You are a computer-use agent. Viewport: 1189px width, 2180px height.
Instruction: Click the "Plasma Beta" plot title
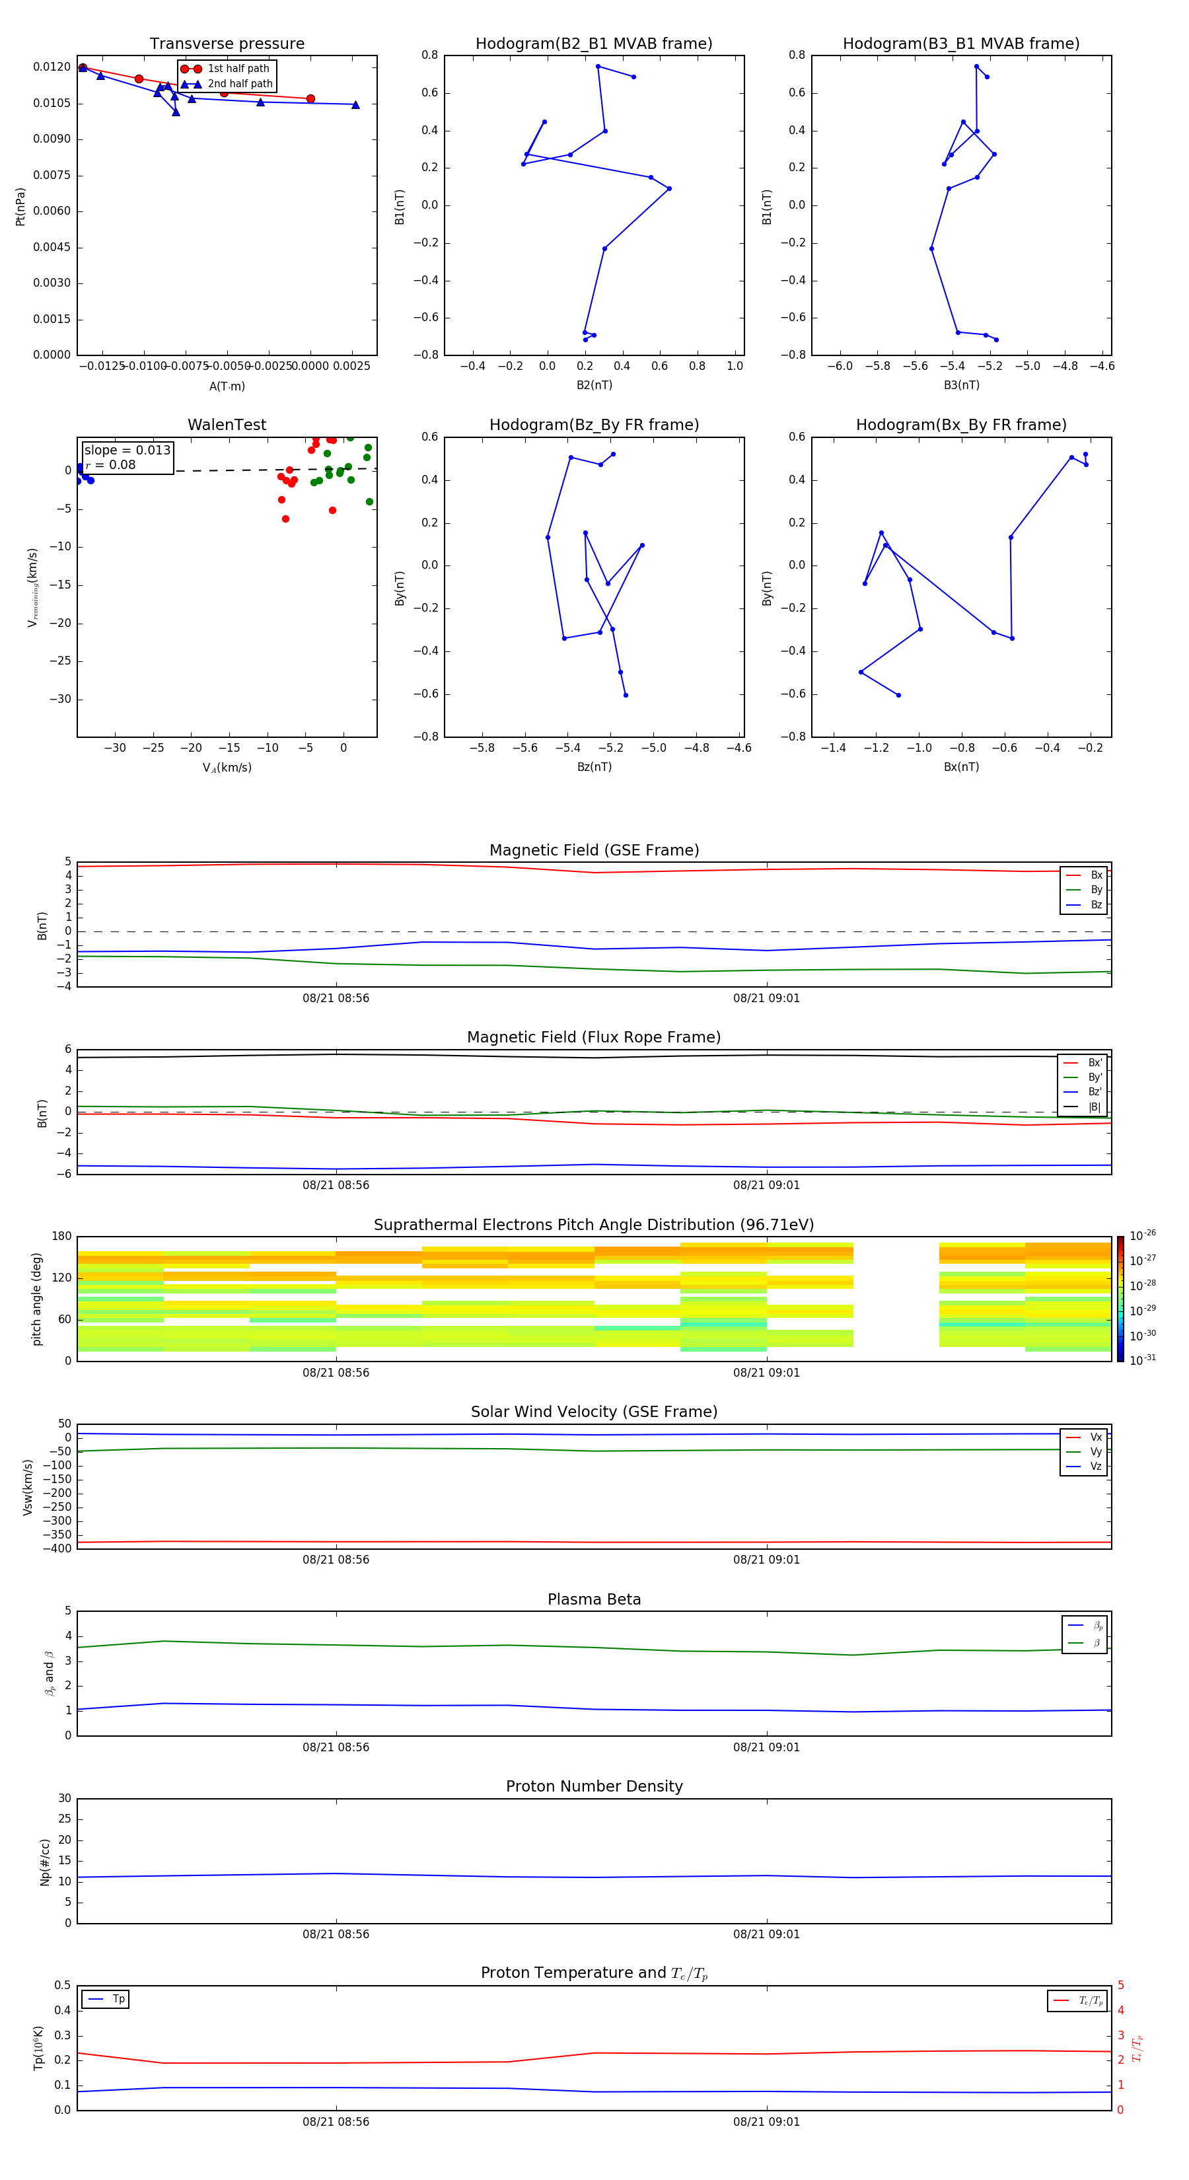click(594, 1600)
